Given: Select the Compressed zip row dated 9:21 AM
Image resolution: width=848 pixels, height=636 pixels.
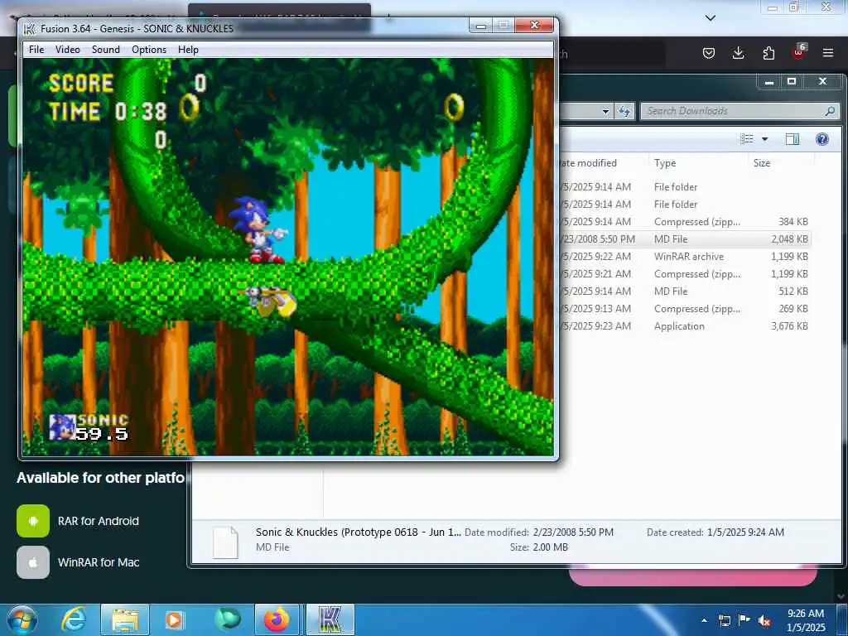Looking at the screenshot, I should tap(685, 273).
